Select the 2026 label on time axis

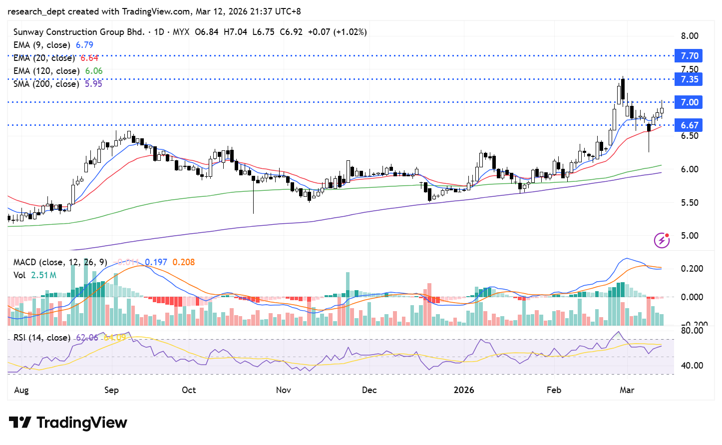(x=463, y=390)
